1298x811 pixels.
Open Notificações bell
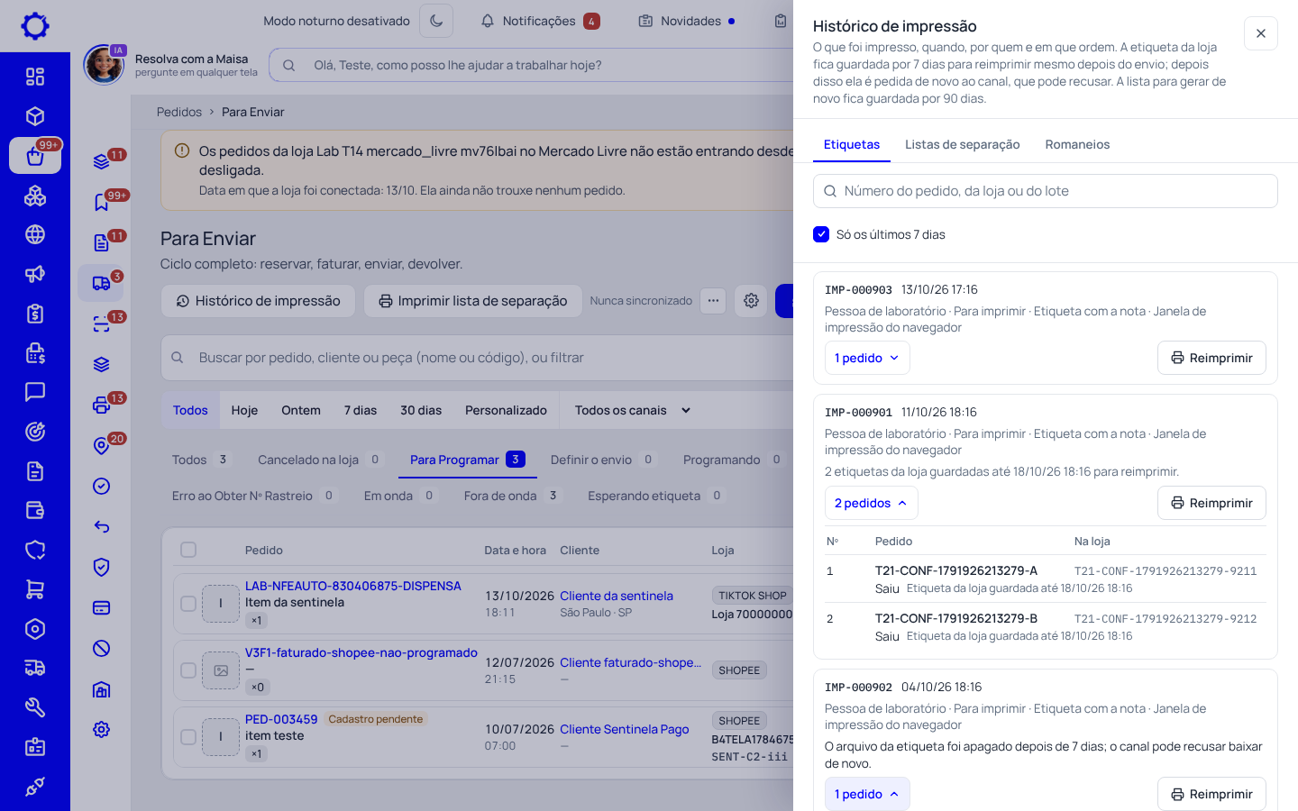539,21
